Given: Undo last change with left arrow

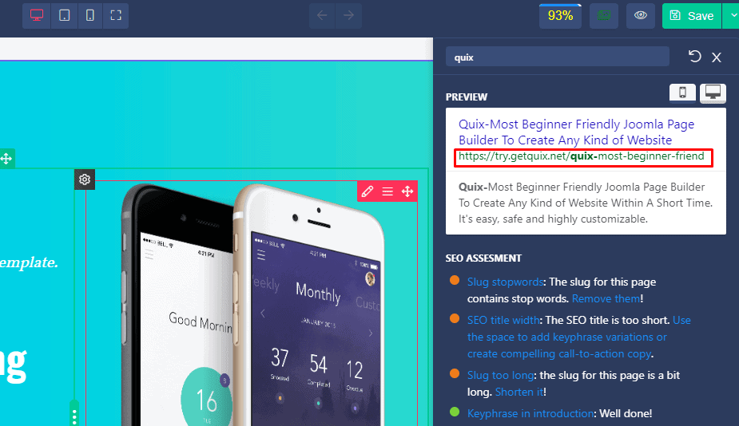Looking at the screenshot, I should [x=323, y=15].
